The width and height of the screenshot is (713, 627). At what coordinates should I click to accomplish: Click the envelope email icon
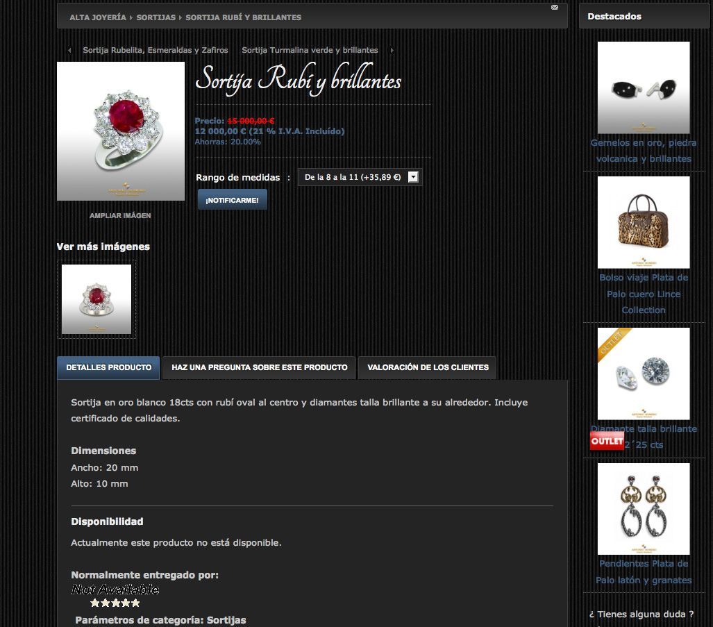click(x=554, y=7)
